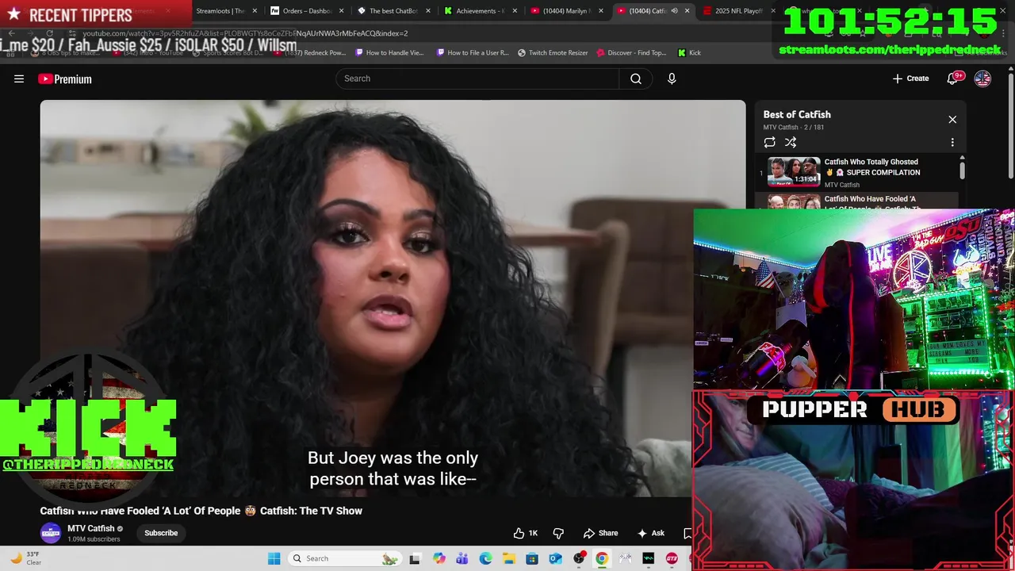Dislike the video with thumbs down

click(558, 533)
